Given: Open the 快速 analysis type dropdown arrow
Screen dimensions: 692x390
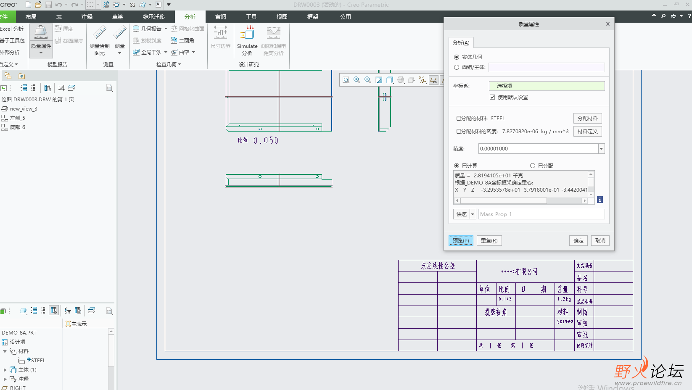Looking at the screenshot, I should pyautogui.click(x=473, y=214).
